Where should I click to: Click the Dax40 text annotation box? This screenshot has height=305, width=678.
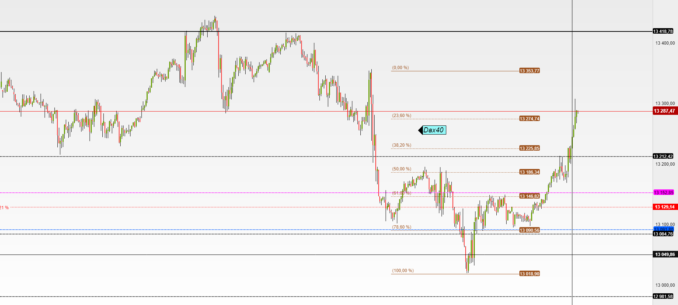434,130
